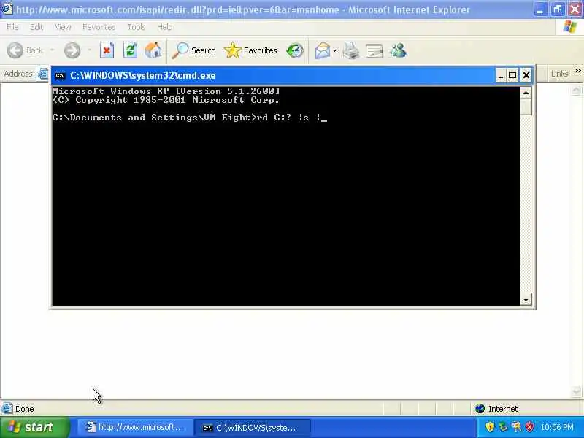
Task: Open the Help menu
Action: pos(164,27)
